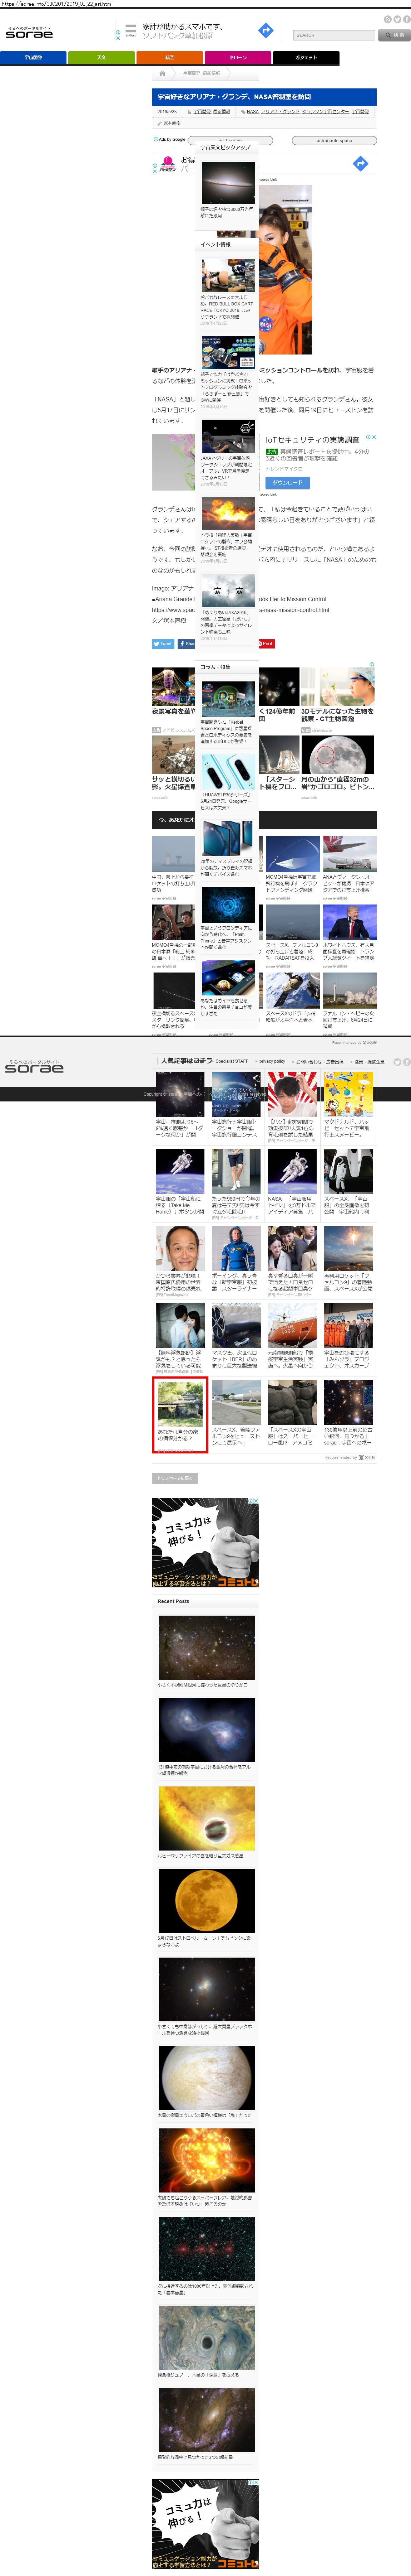The height and width of the screenshot is (2576, 411).
Task: Click the sorae logo in the header
Action: click(29, 33)
